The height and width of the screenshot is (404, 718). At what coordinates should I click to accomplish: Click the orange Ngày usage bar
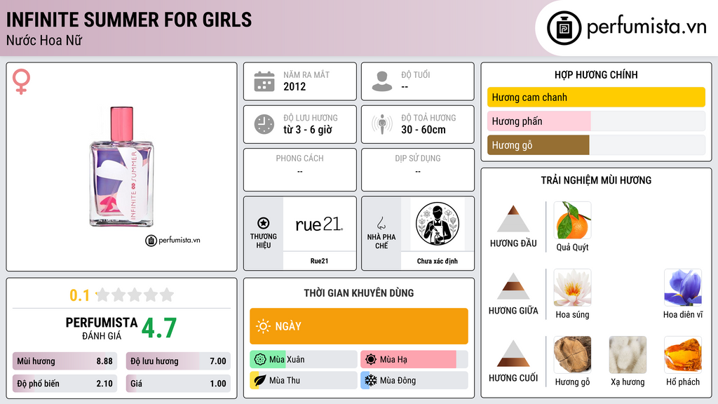coord(359,326)
